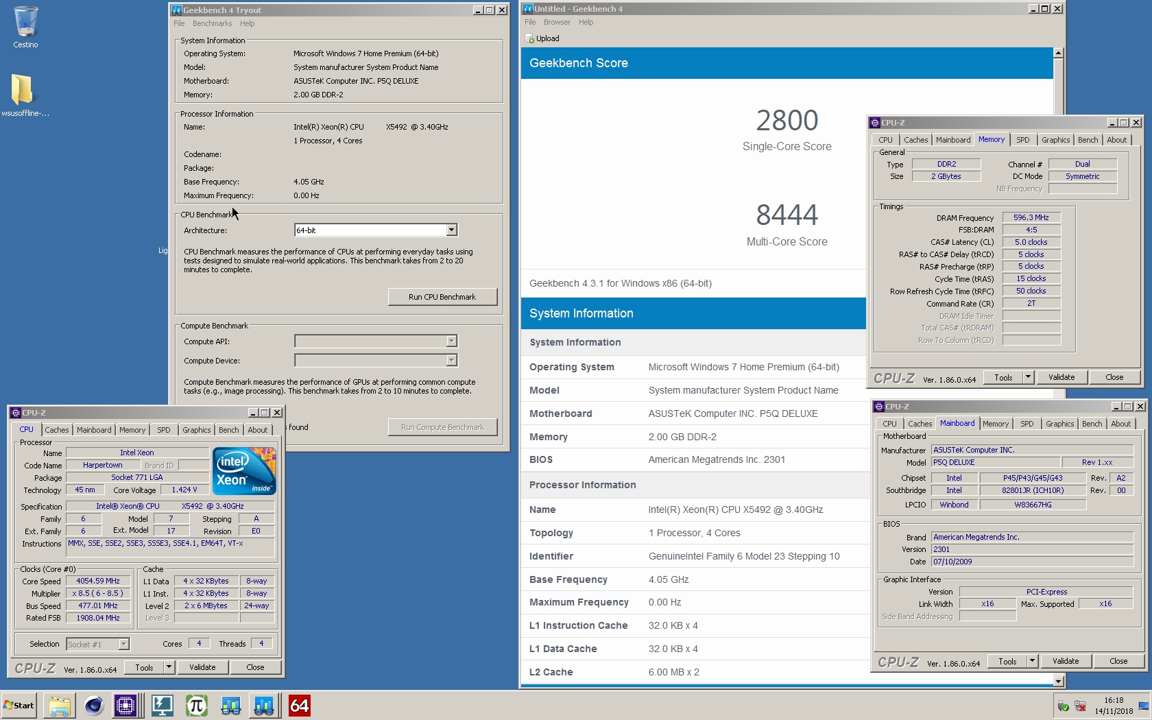Click the 8444 Multi-Core Score value
This screenshot has height=720, width=1152.
(x=787, y=215)
